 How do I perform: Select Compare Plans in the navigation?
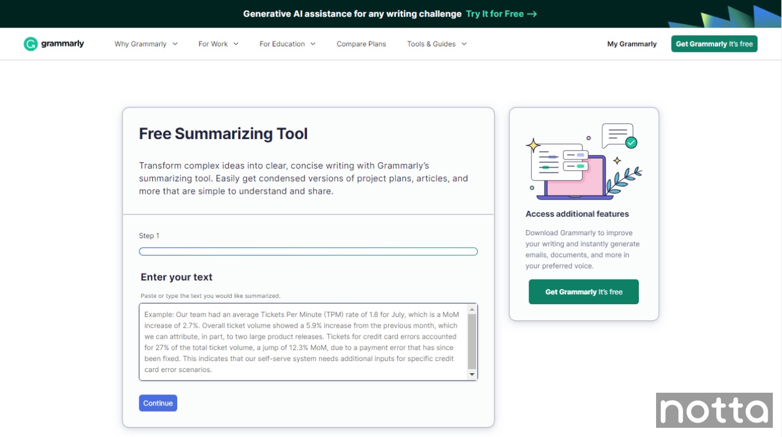(x=361, y=44)
